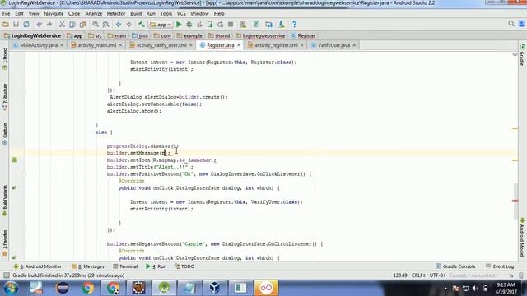Close the MainActivity.java tab
This screenshot has height=296, width=527.
tap(63, 45)
